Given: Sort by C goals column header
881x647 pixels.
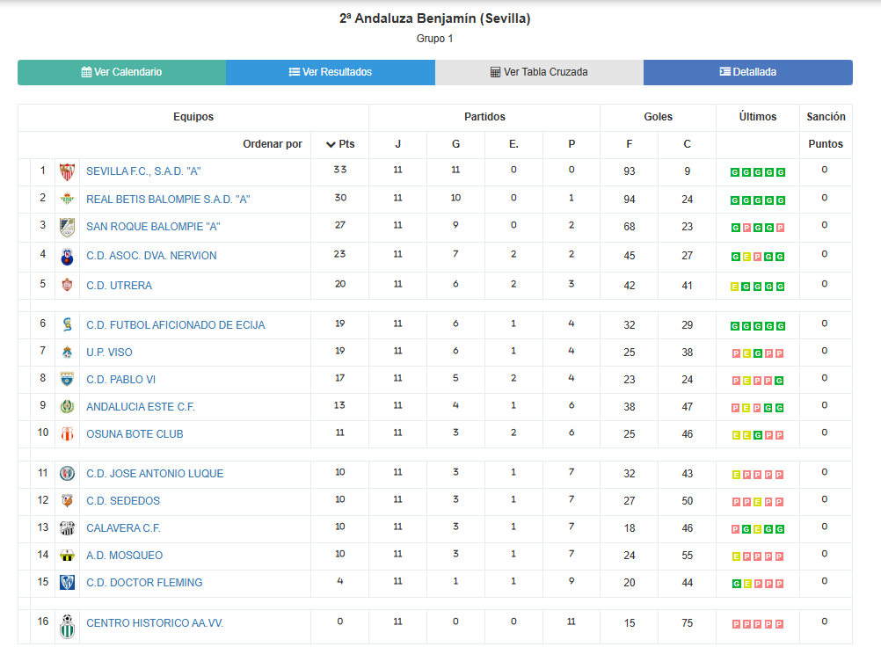Looking at the screenshot, I should pyautogui.click(x=688, y=144).
